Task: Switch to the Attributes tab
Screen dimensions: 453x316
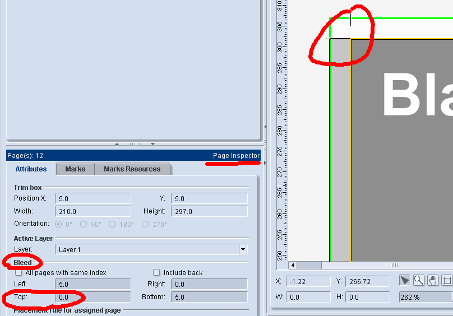Action: 31,169
